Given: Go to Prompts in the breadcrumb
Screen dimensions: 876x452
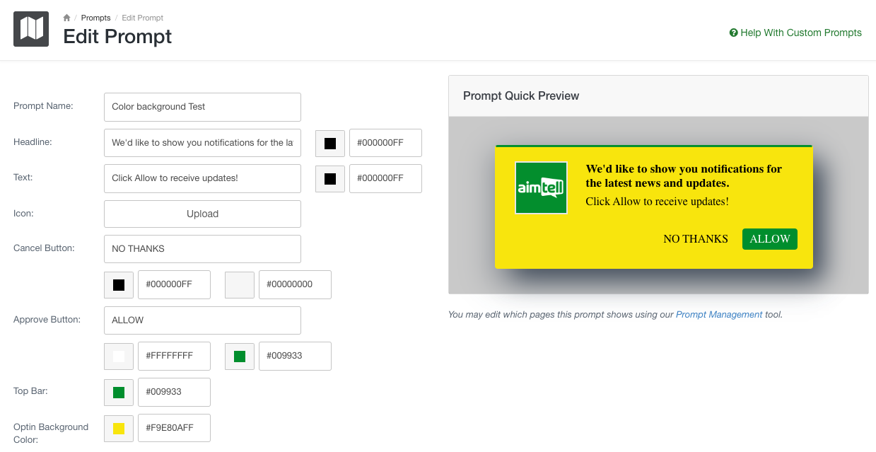Looking at the screenshot, I should (95, 18).
